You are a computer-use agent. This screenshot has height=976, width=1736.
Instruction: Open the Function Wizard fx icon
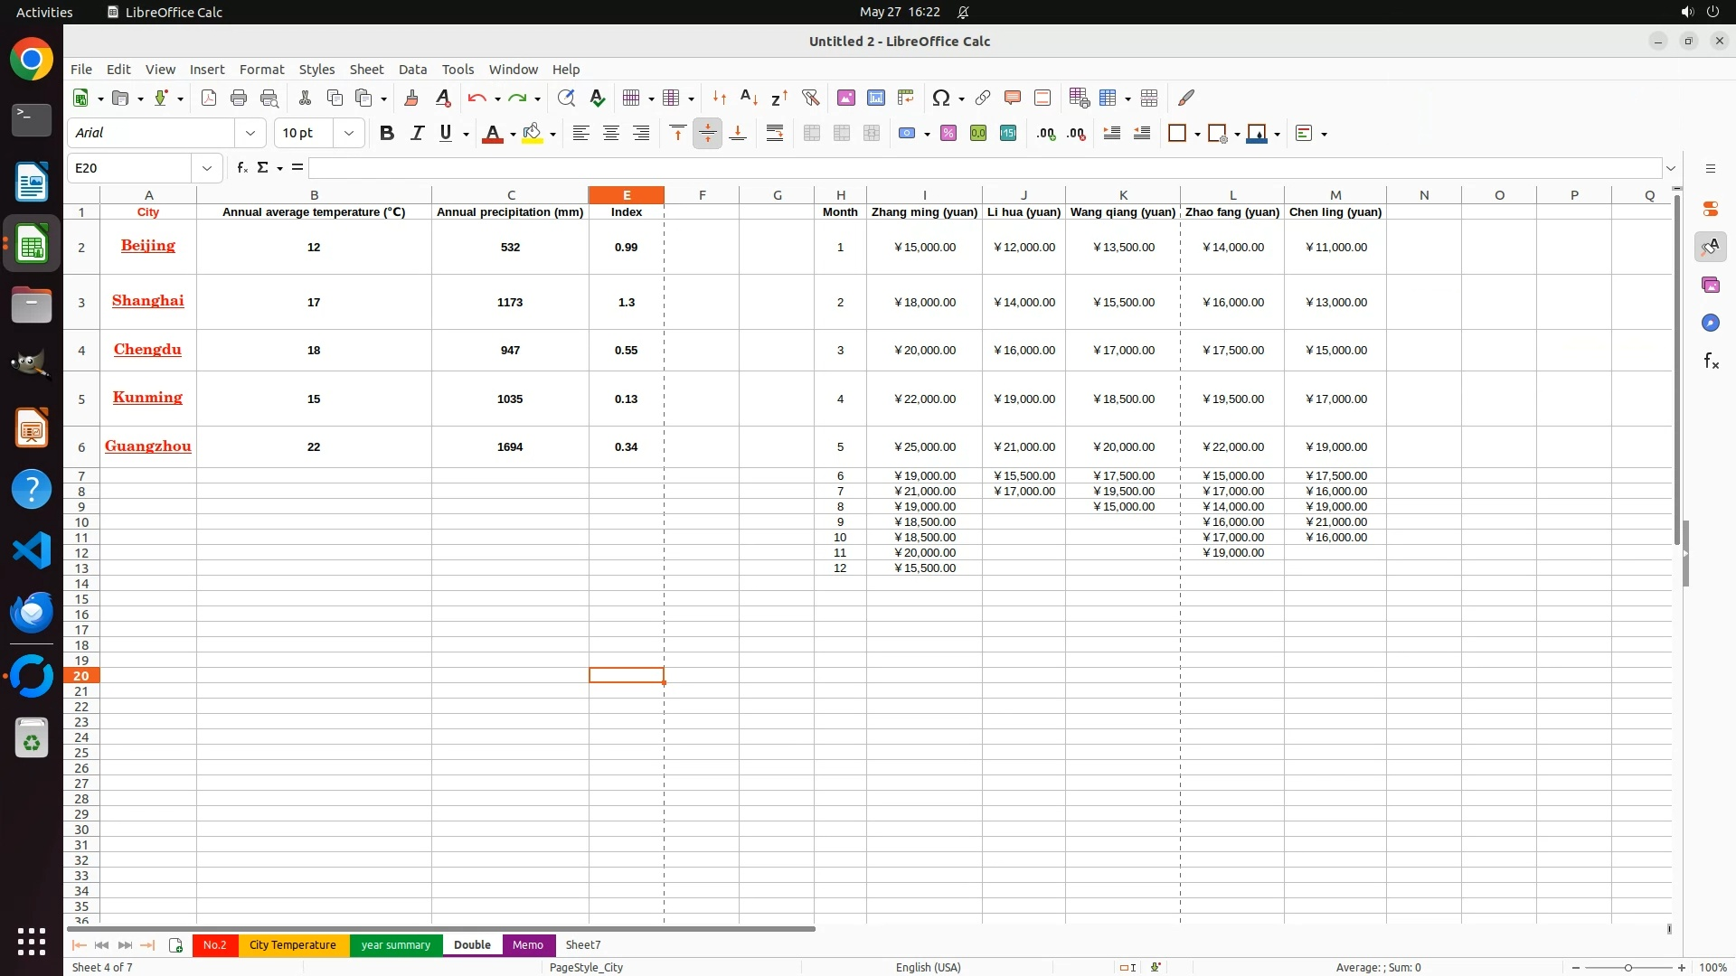pos(241,168)
